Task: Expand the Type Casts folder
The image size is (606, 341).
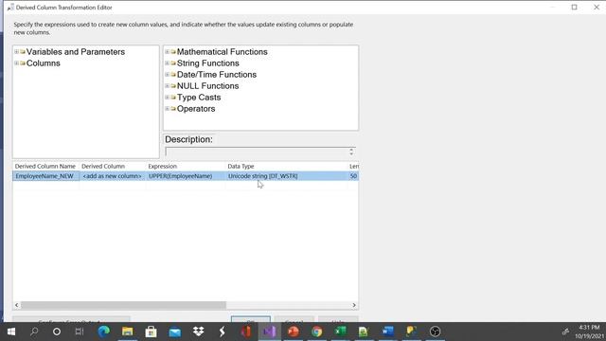Action: (167, 97)
